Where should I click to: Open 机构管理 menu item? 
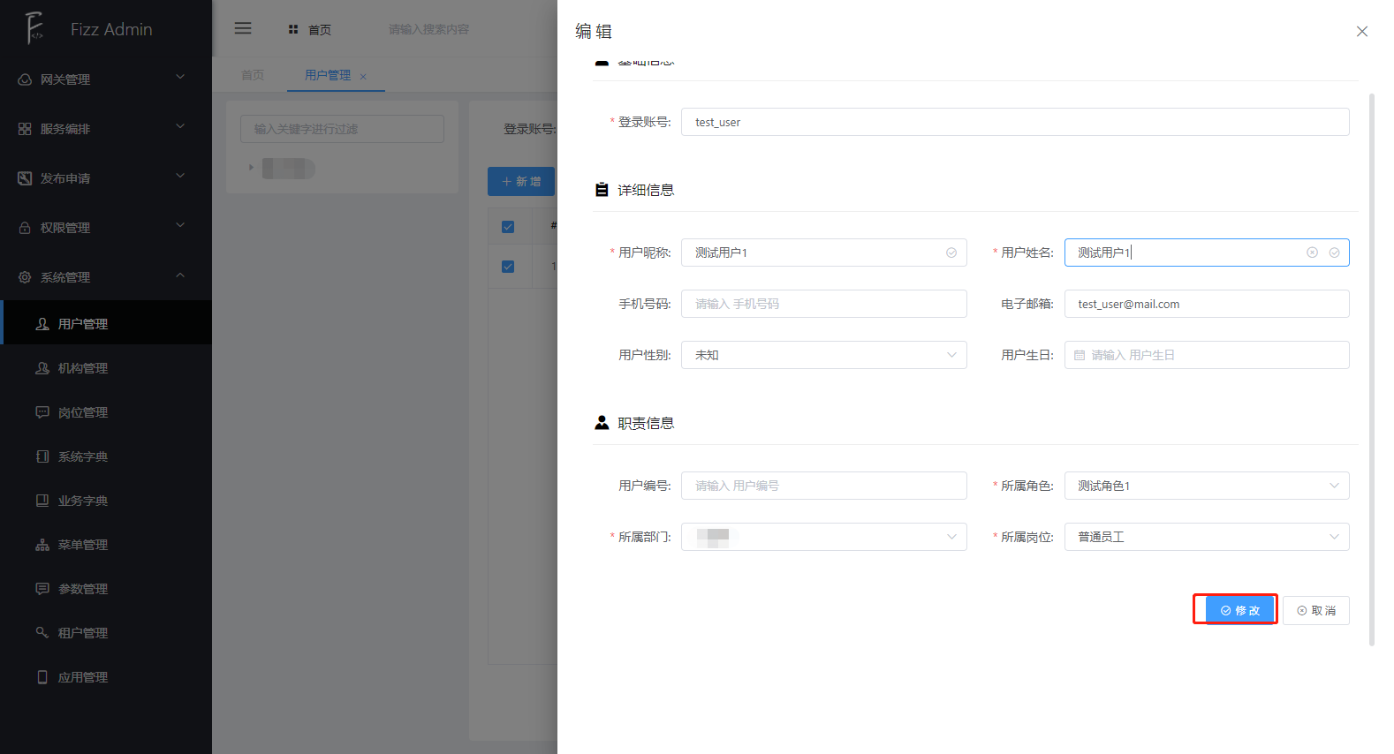pyautogui.click(x=106, y=368)
